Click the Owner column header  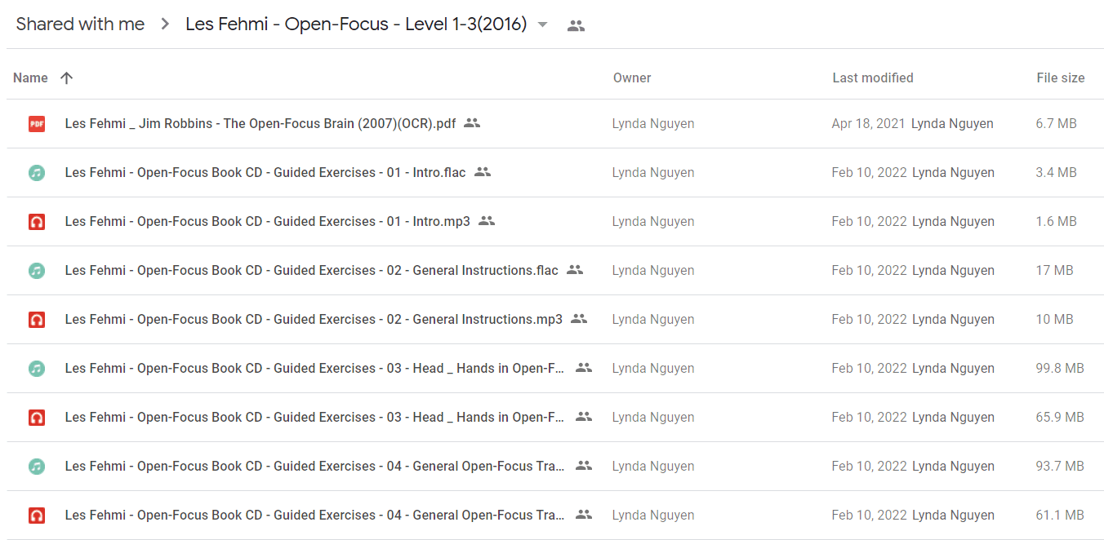[632, 78]
